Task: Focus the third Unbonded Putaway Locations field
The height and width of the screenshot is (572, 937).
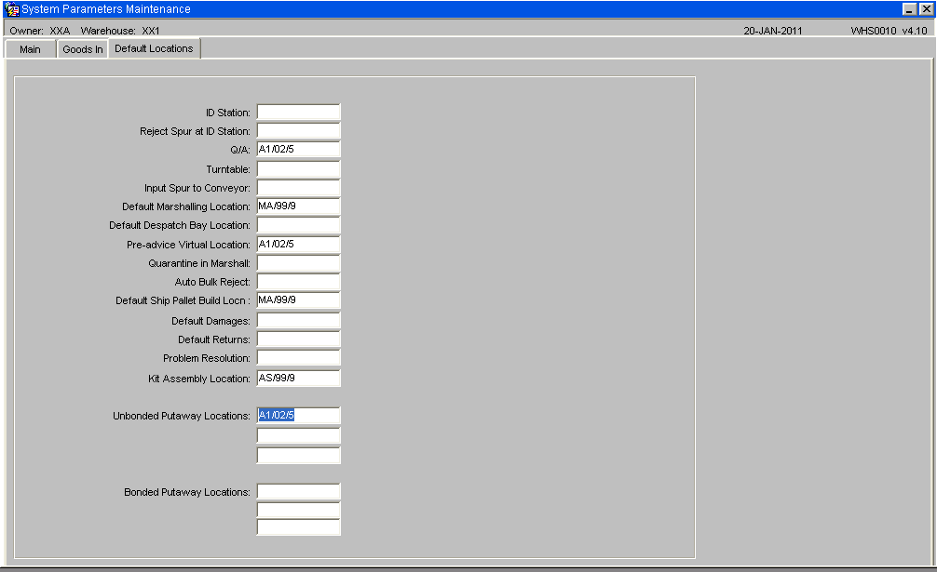Action: pyautogui.click(x=299, y=455)
